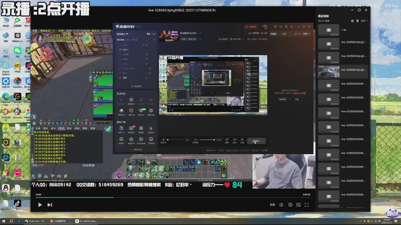Image resolution: width=401 pixels, height=225 pixels.
Task: Switch to 竖屏 layout tab in 直播伴侣
Action: [154, 34]
